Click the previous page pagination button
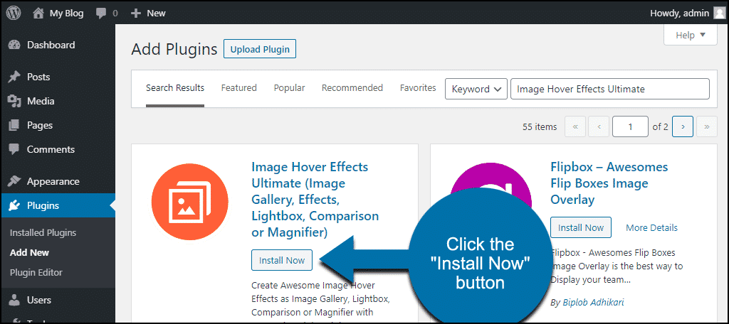The image size is (729, 324). point(599,126)
